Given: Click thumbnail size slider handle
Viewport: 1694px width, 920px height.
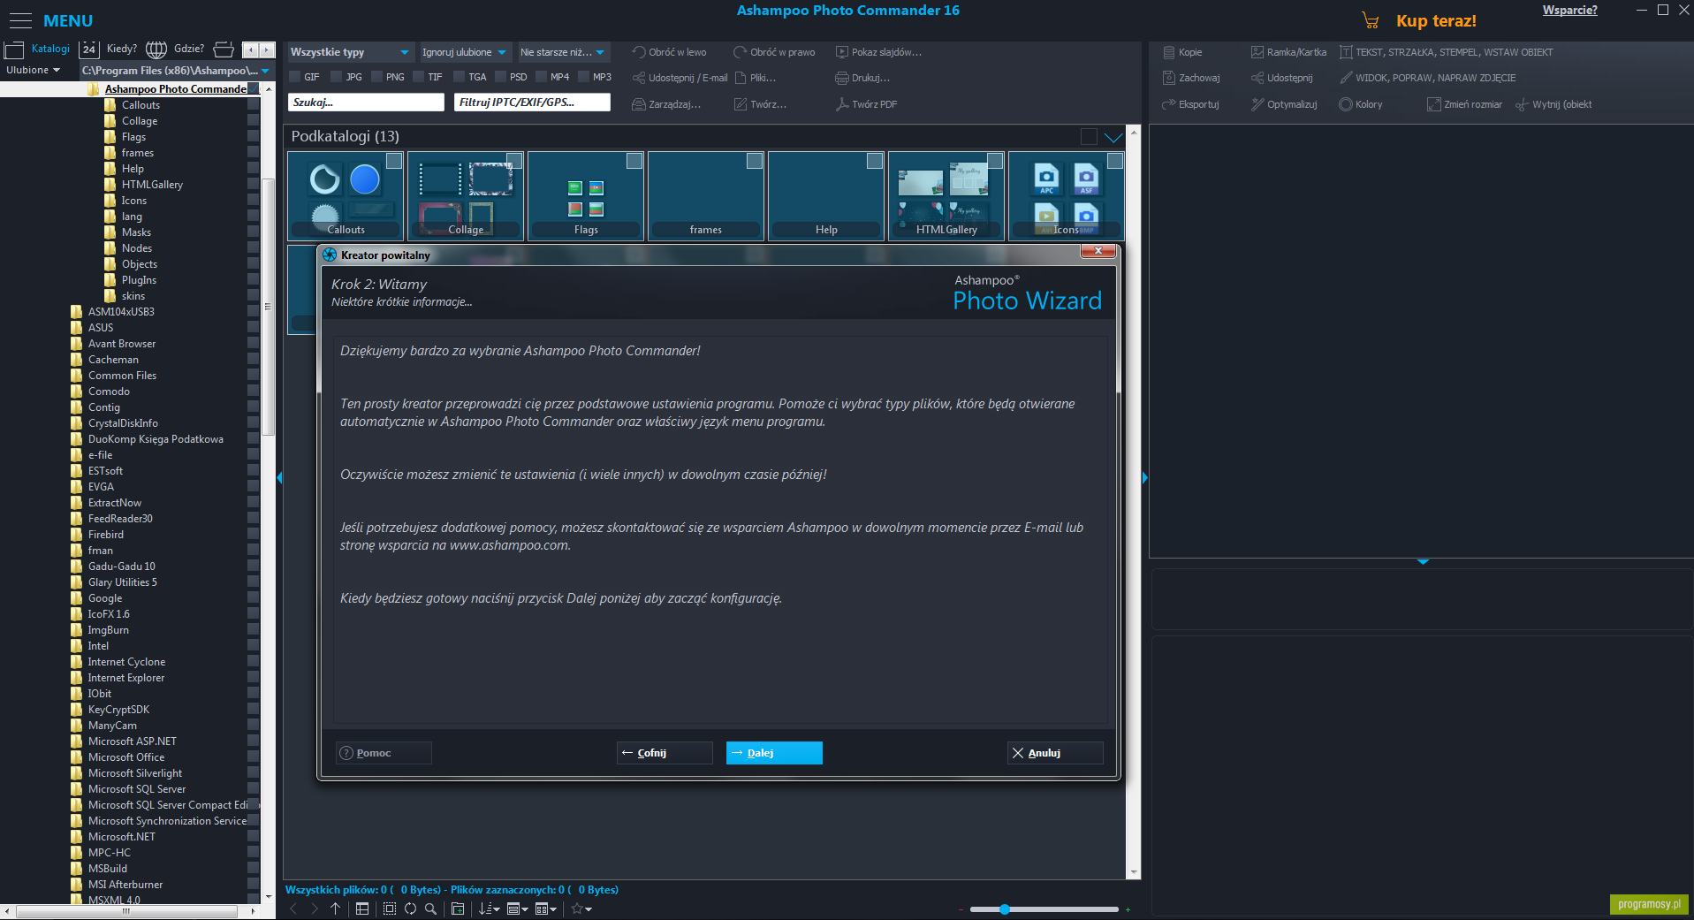Looking at the screenshot, I should [x=1005, y=909].
